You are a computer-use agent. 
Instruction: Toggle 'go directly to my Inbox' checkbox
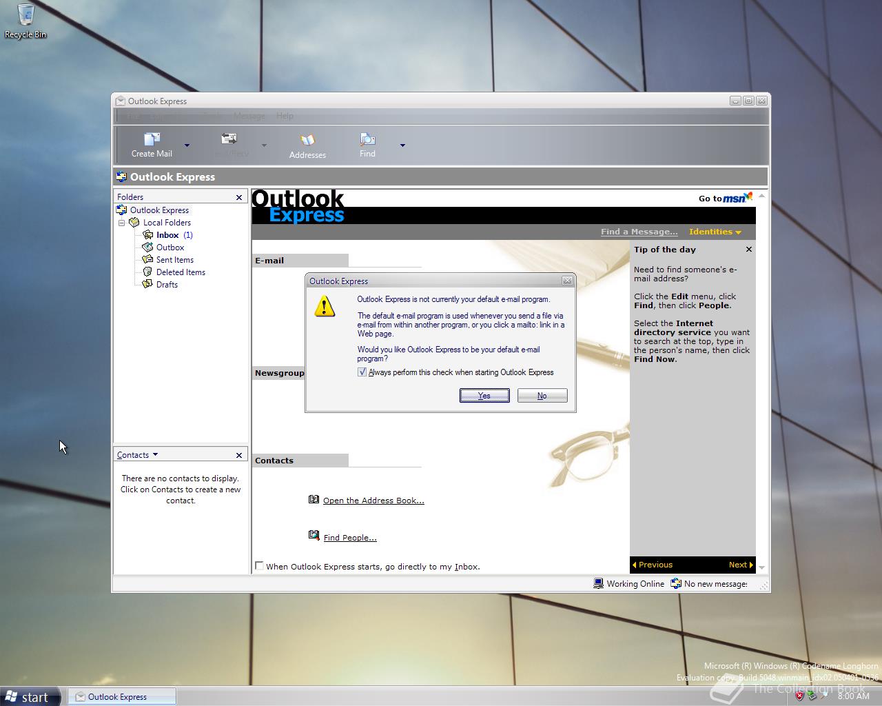pyautogui.click(x=259, y=566)
